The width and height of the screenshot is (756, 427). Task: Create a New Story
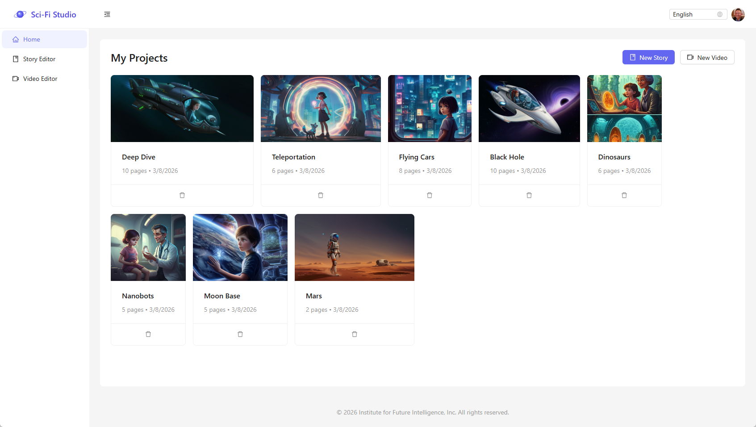click(648, 58)
